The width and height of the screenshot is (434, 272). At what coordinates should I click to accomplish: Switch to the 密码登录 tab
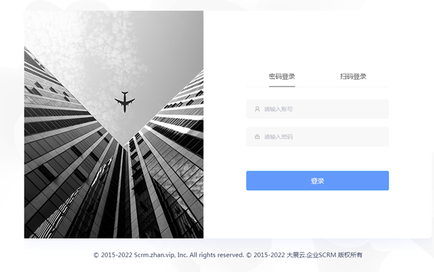click(282, 76)
